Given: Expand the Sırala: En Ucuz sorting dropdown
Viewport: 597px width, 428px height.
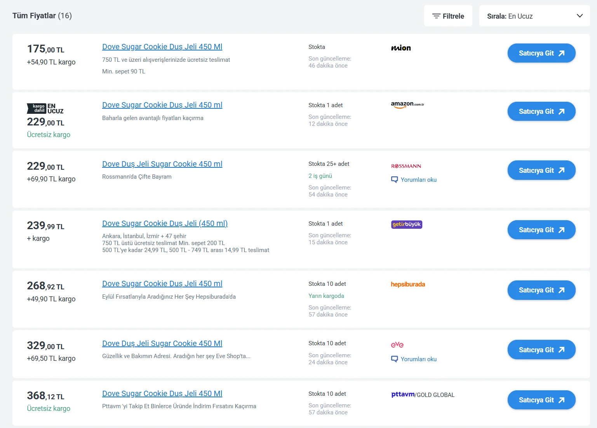Looking at the screenshot, I should [x=534, y=16].
